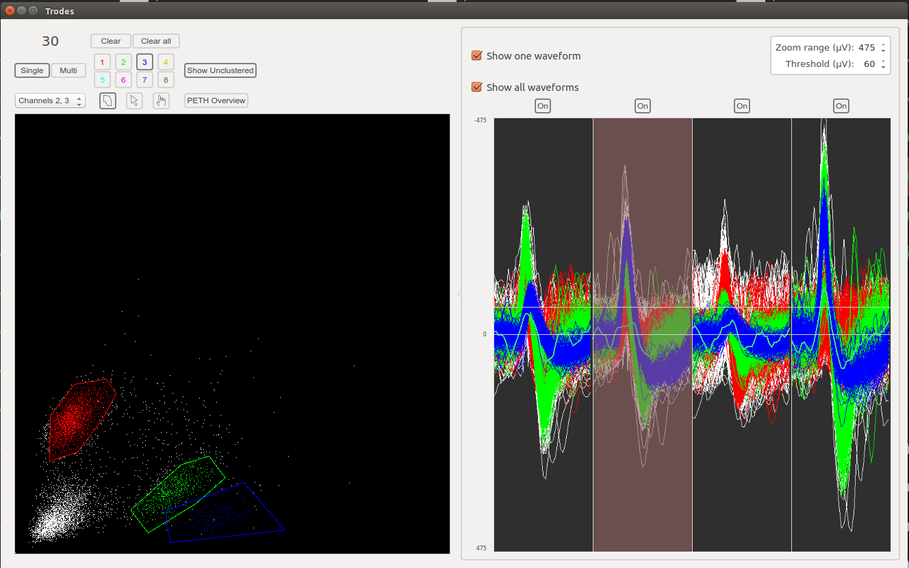This screenshot has width=909, height=568.
Task: Switch to Multi mode
Action: coord(68,70)
